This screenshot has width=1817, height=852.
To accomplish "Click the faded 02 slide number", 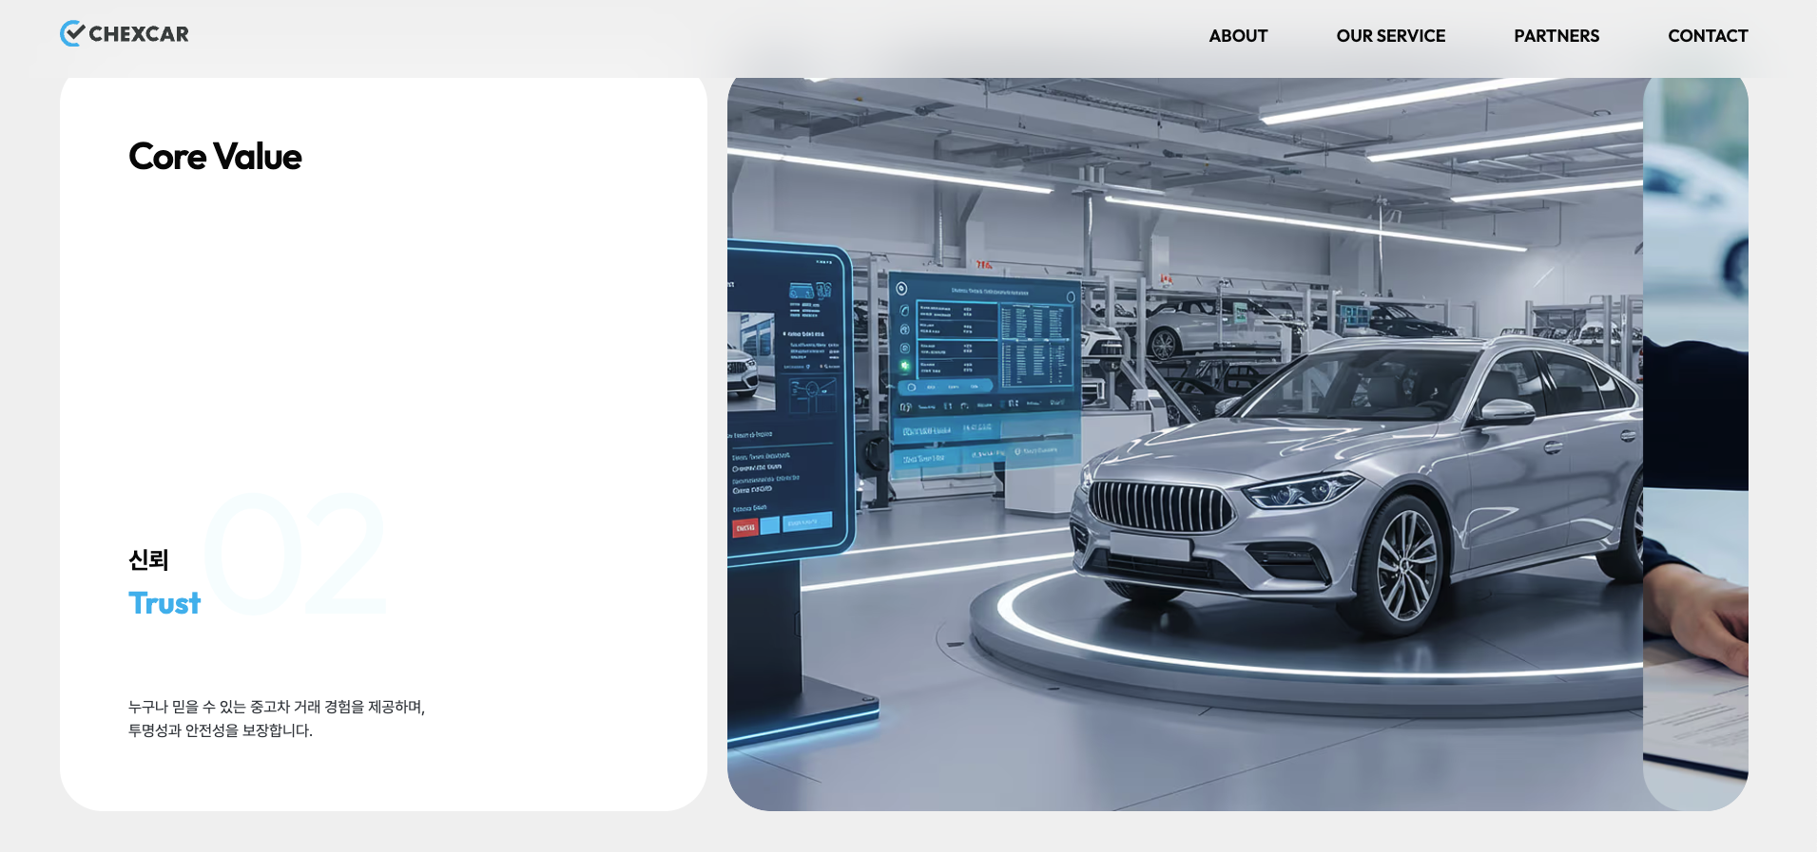I will [x=295, y=554].
